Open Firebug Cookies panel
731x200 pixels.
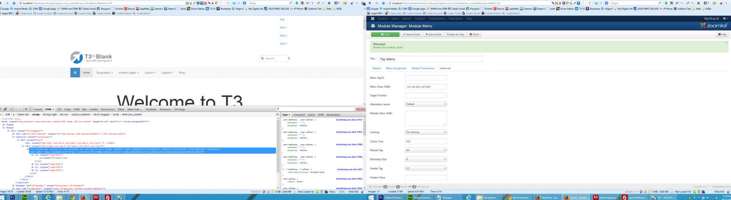point(93,109)
